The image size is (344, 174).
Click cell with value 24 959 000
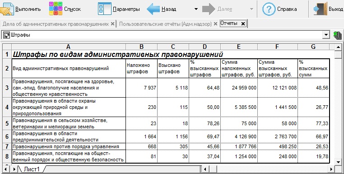click(239, 88)
